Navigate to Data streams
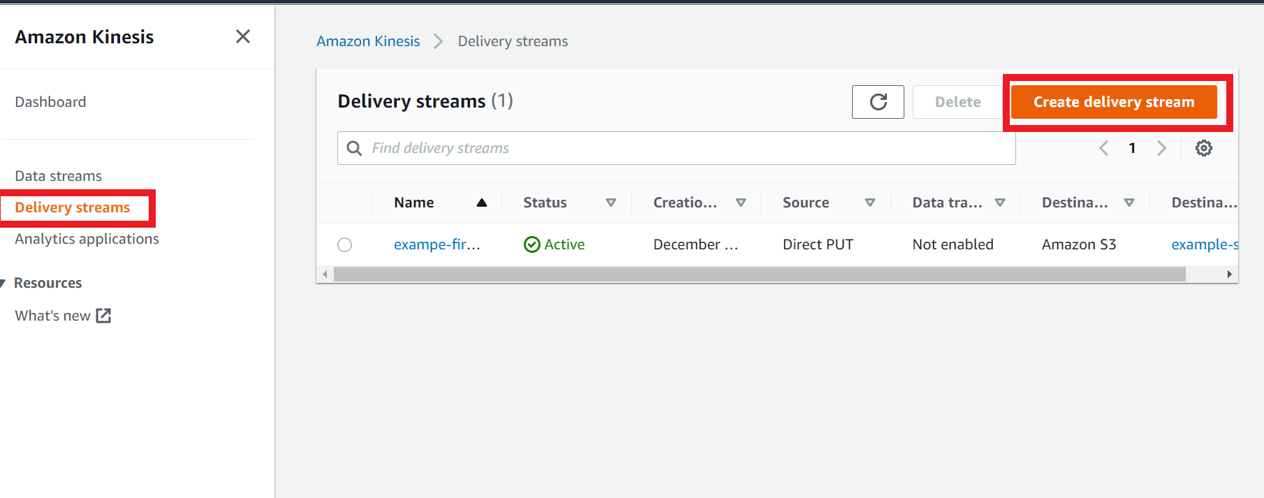The width and height of the screenshot is (1264, 498). coord(59,176)
